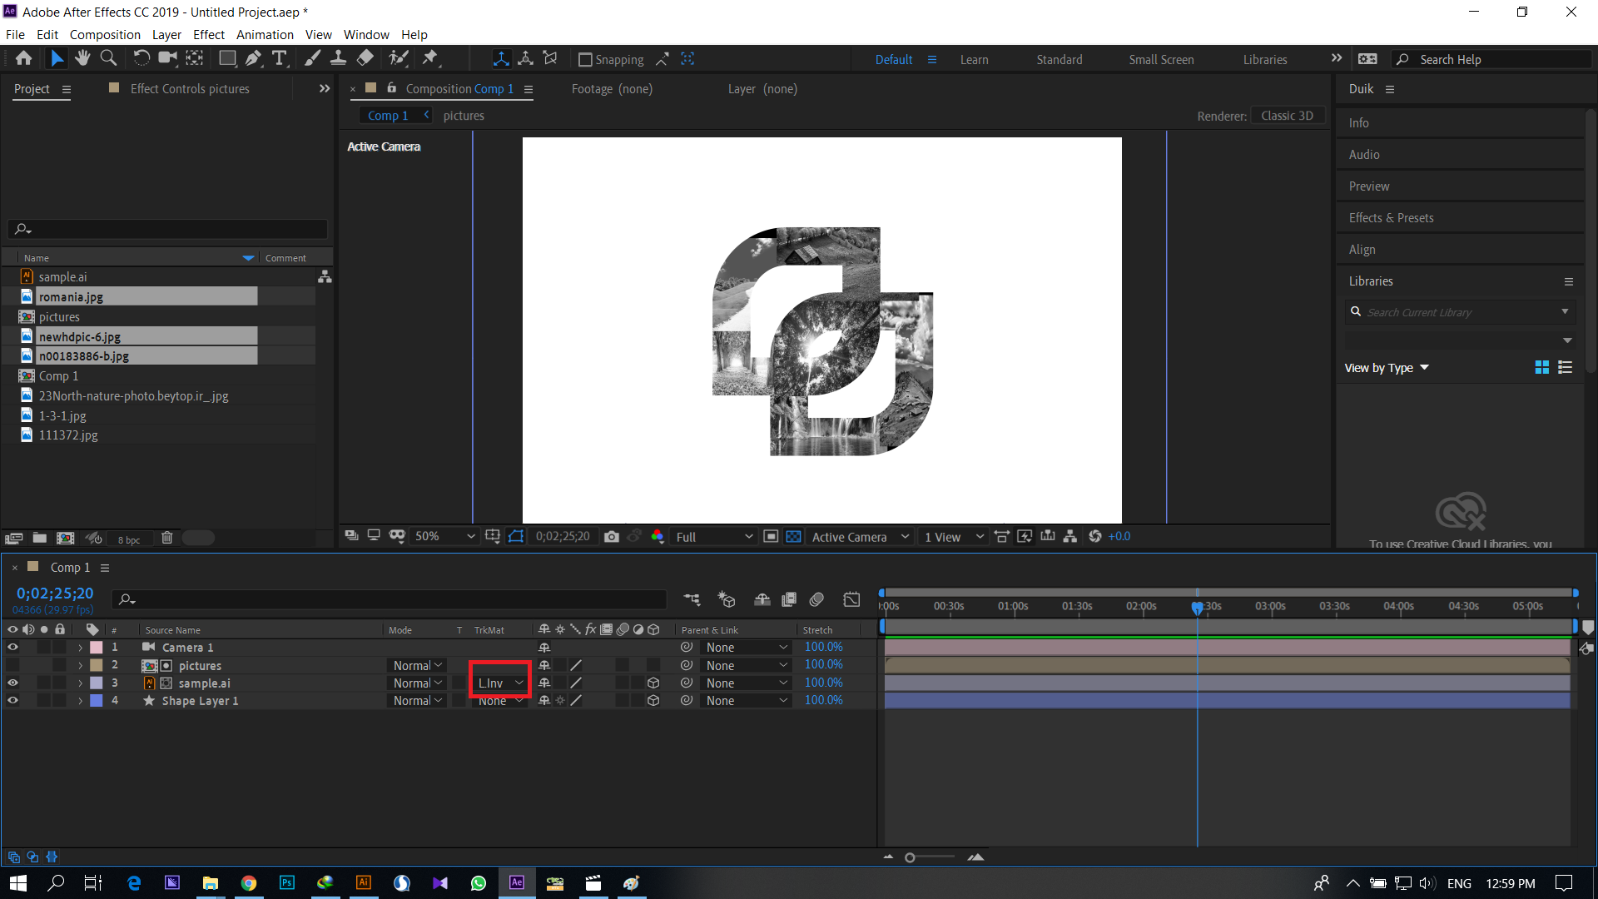Viewport: 1598px width, 899px height.
Task: Open the Effects & Presets panel
Action: (1391, 217)
